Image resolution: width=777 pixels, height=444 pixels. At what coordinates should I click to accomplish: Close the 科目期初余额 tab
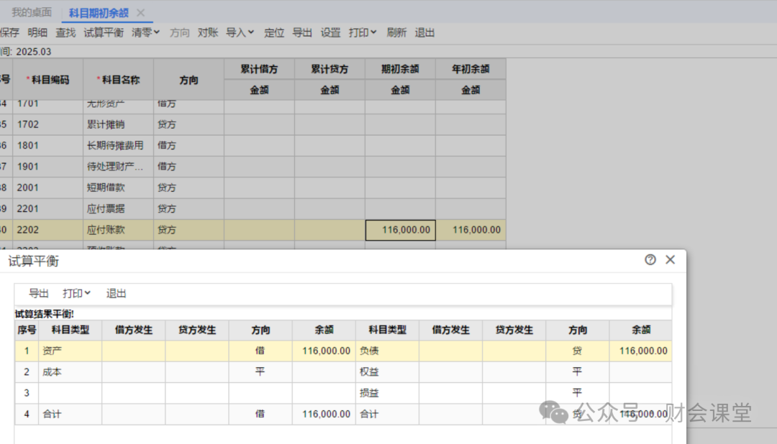click(x=140, y=12)
